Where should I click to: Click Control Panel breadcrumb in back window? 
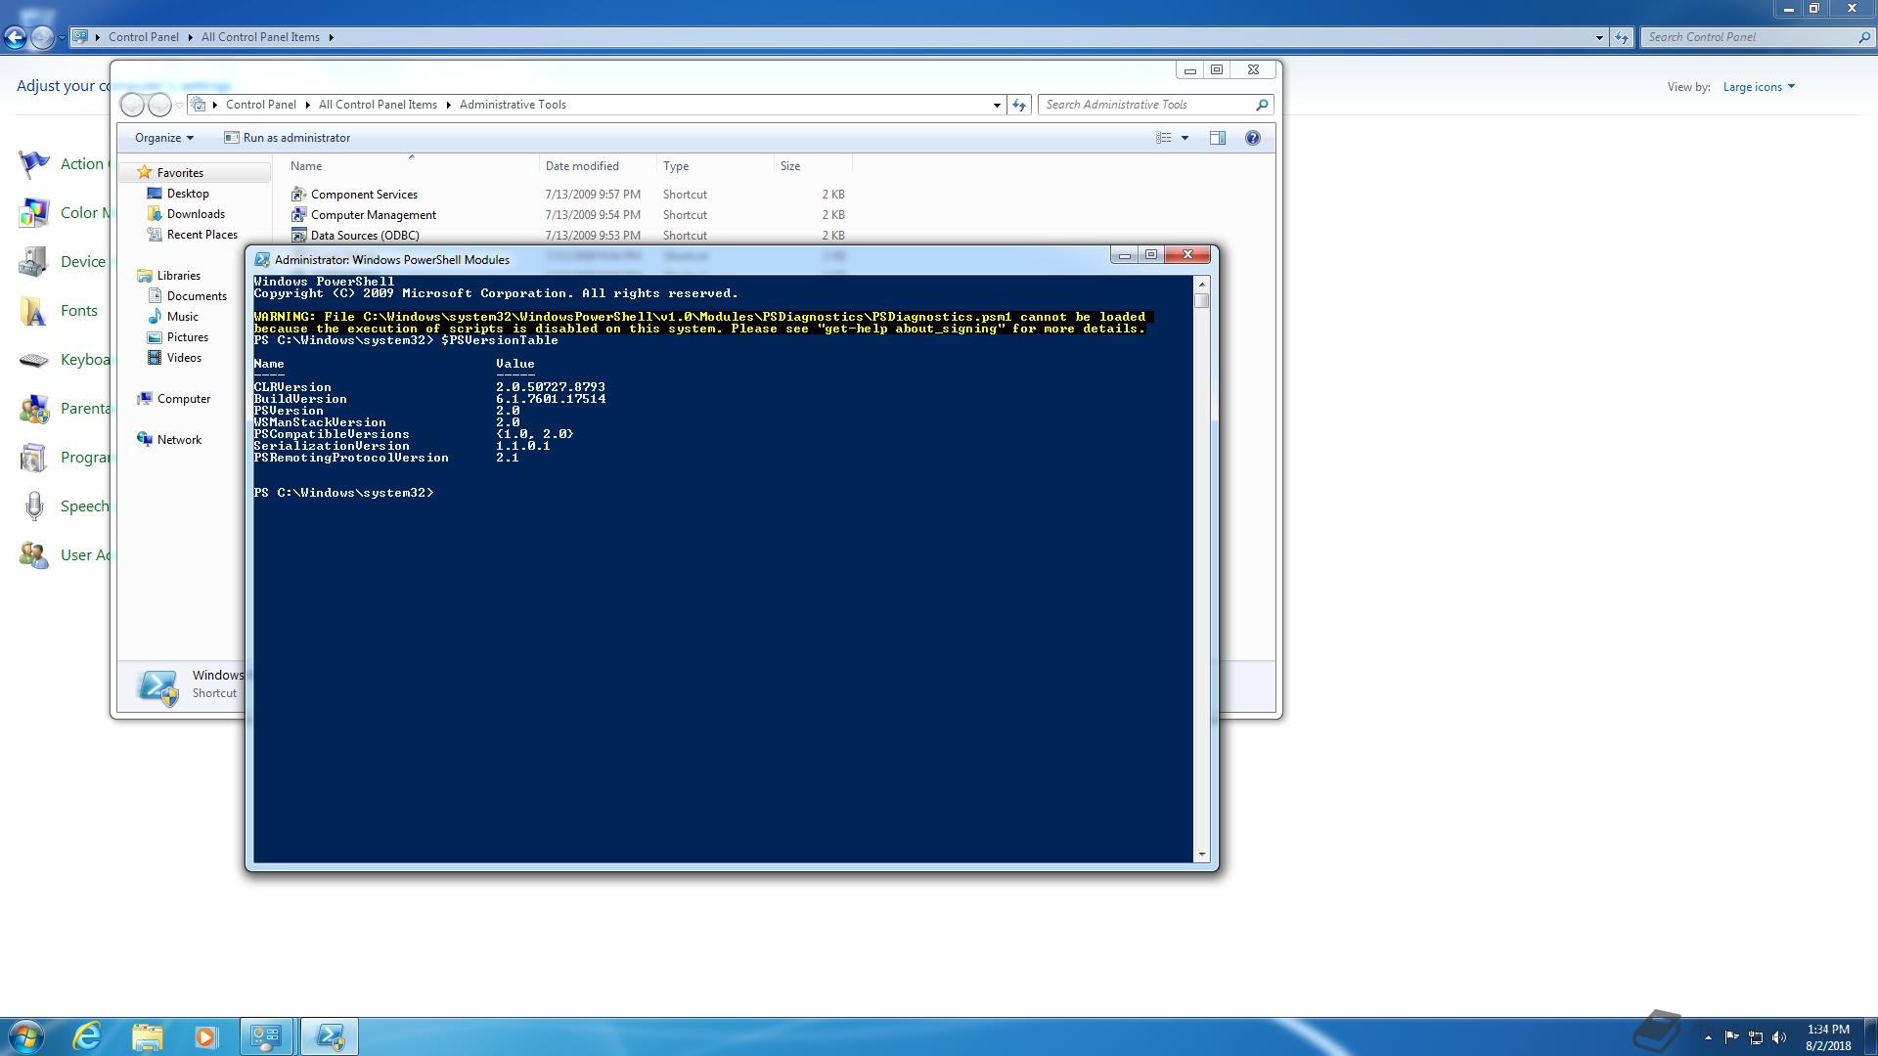(x=144, y=37)
